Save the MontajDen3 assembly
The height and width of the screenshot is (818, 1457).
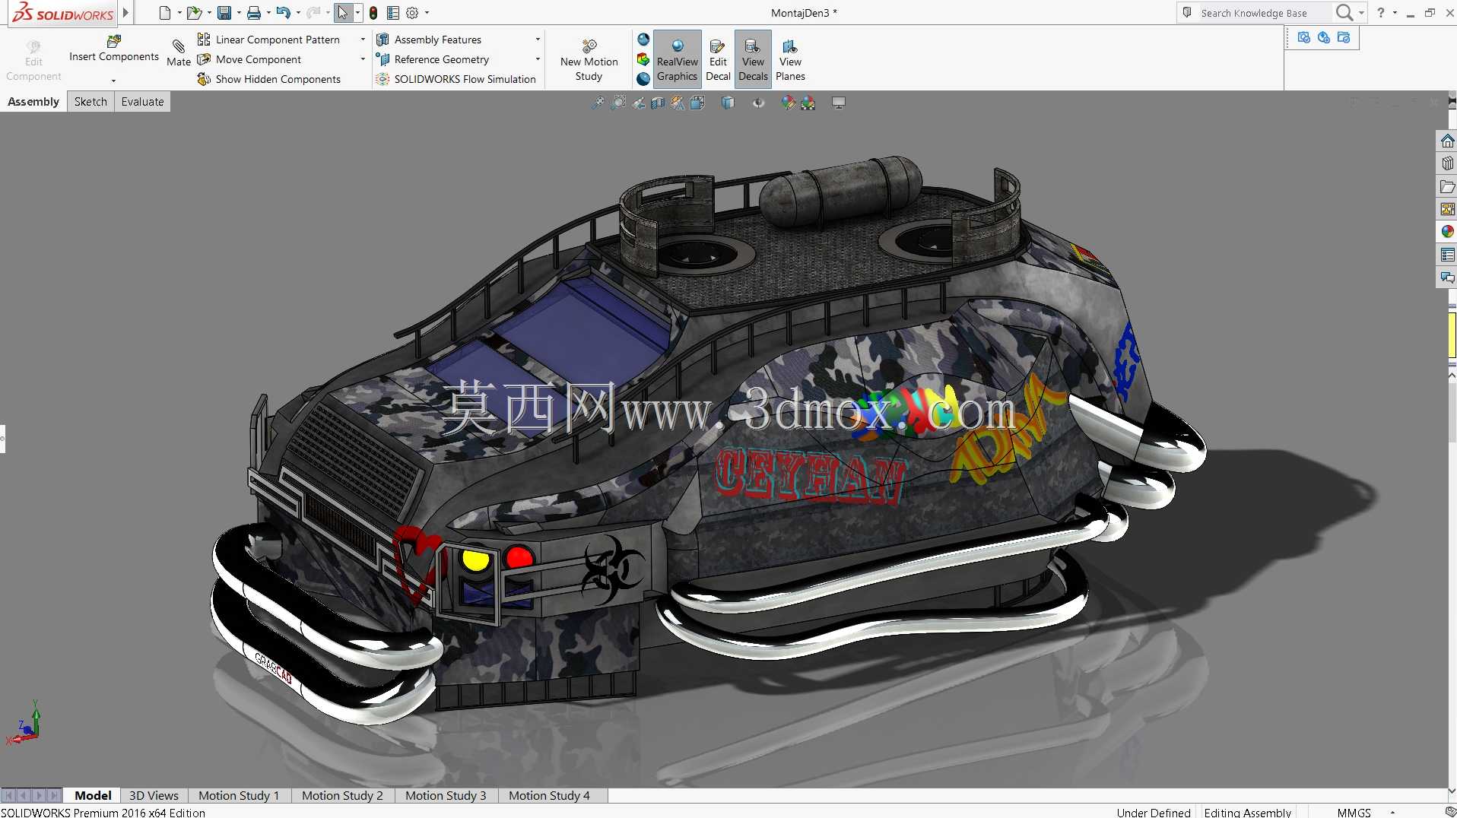(x=224, y=13)
